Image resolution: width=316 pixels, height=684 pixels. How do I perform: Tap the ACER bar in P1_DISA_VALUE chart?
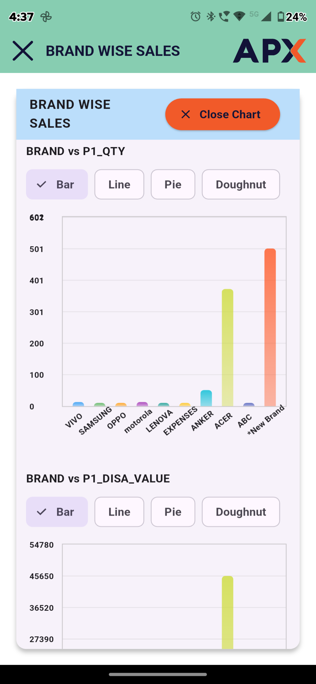[227, 612]
